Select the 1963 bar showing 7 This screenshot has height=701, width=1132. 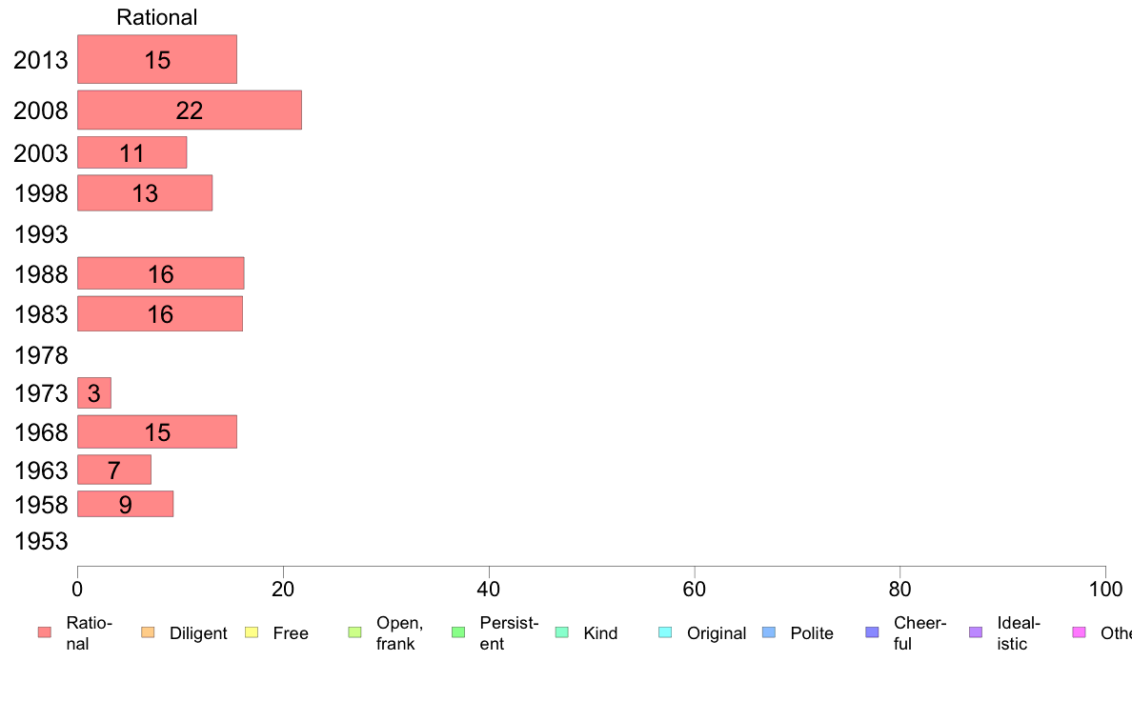[x=114, y=470]
